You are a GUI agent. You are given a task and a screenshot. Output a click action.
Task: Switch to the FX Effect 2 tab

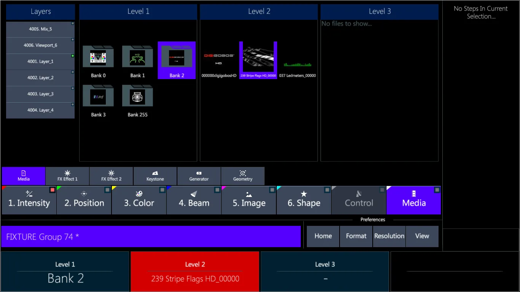coord(111,176)
